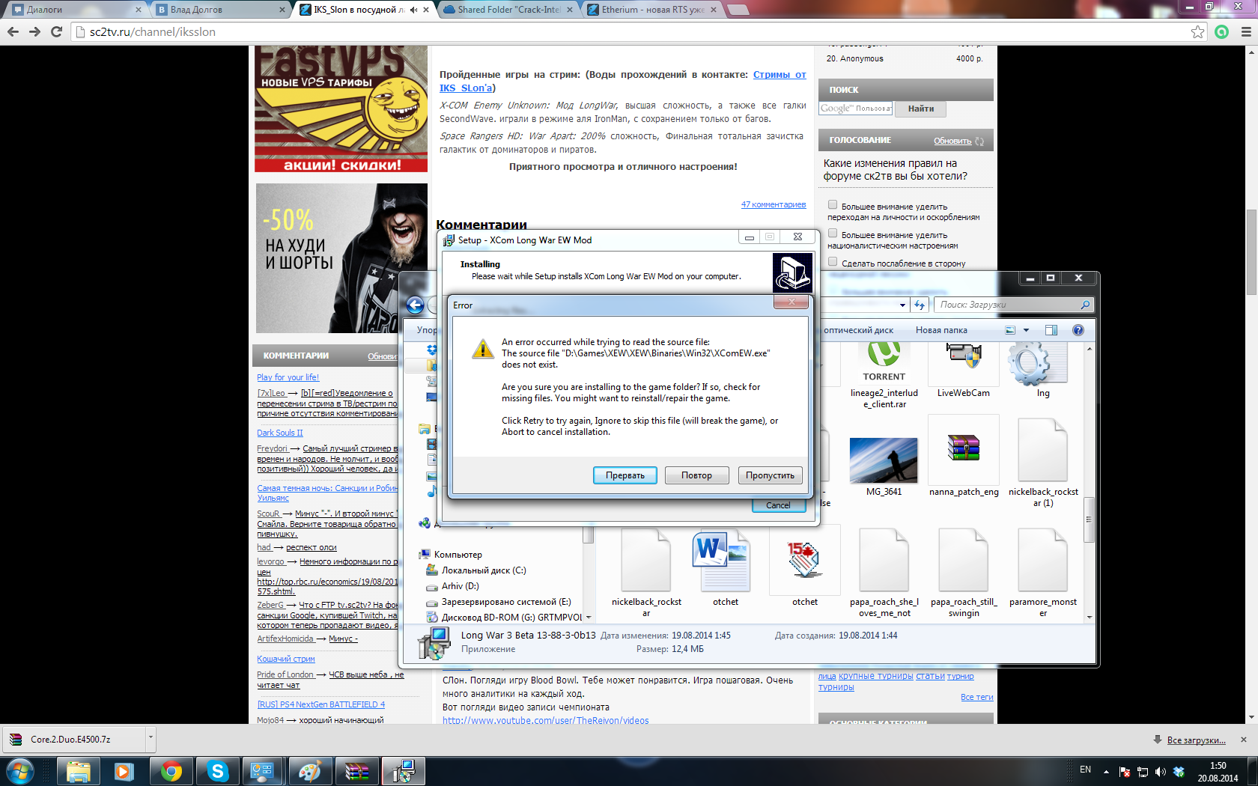Viewport: 1258px width, 786px height.
Task: Click the Explorer back navigation arrow
Action: pos(415,305)
